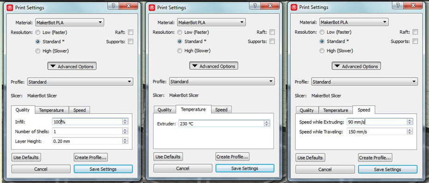Open Material dropdown in the Speed while Extruding dialog
Viewport: 429px width, 183px height.
pyautogui.click(x=354, y=22)
